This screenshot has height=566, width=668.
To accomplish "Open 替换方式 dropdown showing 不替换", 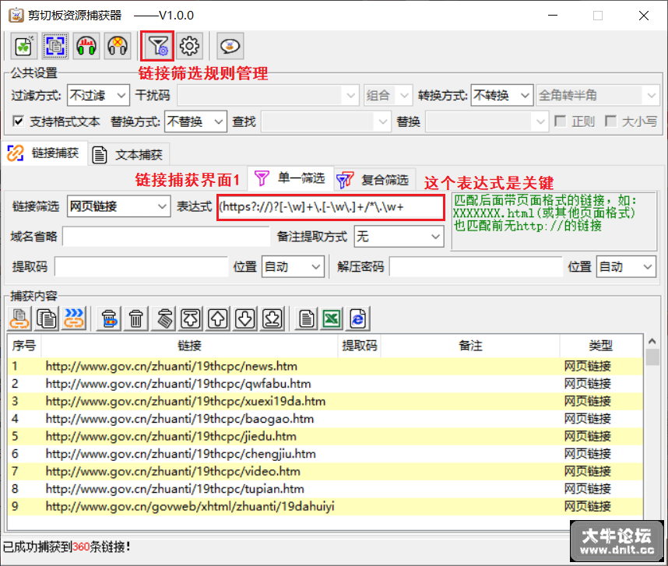I will pyautogui.click(x=195, y=121).
